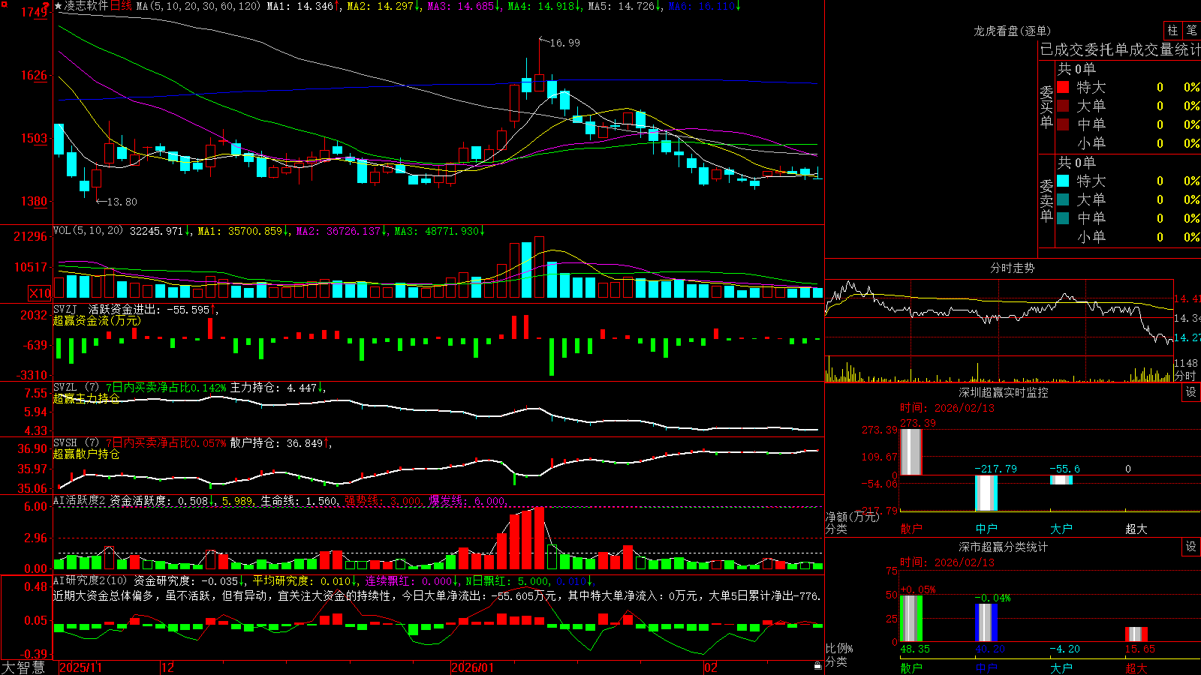The height and width of the screenshot is (675, 1201).
Task: Open the AI研究度2(10) indicator label
Action: (x=91, y=580)
